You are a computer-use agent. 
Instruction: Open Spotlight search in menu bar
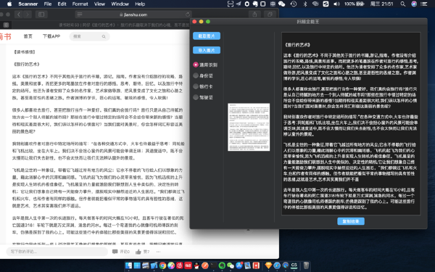403,4
